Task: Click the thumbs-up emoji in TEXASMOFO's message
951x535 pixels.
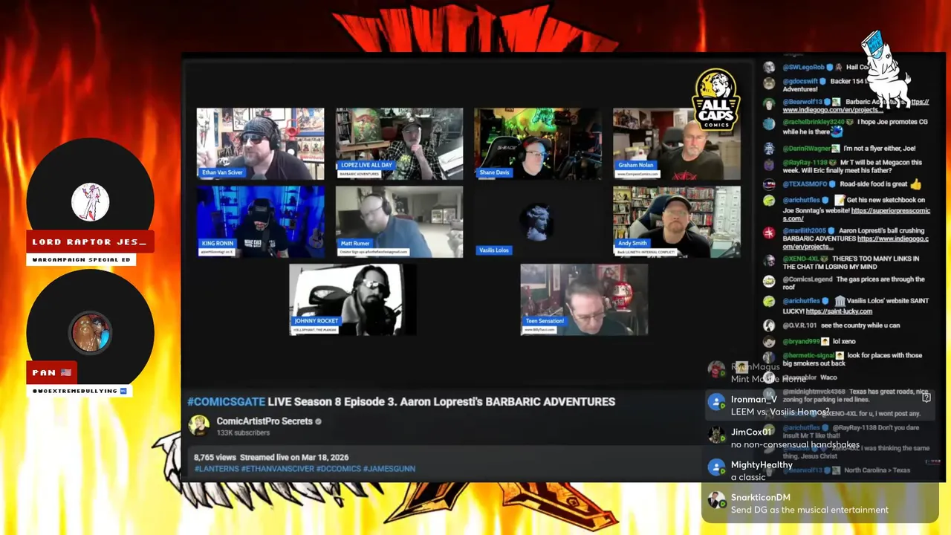Action: [x=915, y=184]
